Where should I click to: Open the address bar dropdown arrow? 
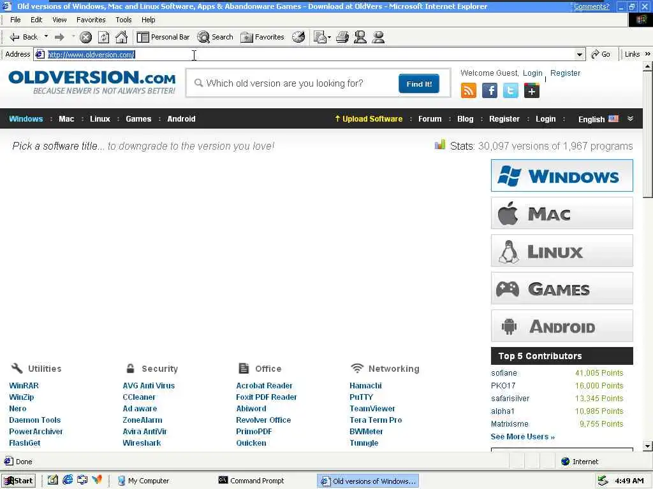tap(579, 55)
